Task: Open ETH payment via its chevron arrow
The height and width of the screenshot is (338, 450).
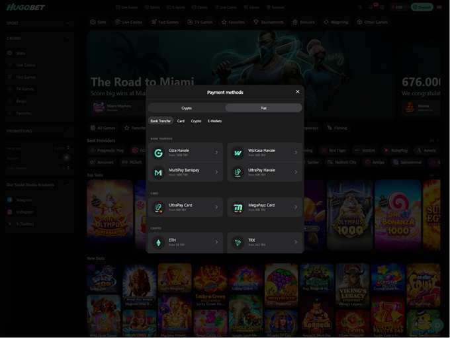Action: click(216, 242)
